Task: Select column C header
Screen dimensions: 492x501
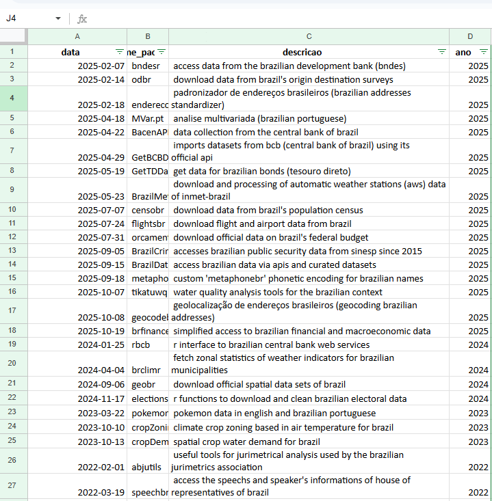Action: 309,36
